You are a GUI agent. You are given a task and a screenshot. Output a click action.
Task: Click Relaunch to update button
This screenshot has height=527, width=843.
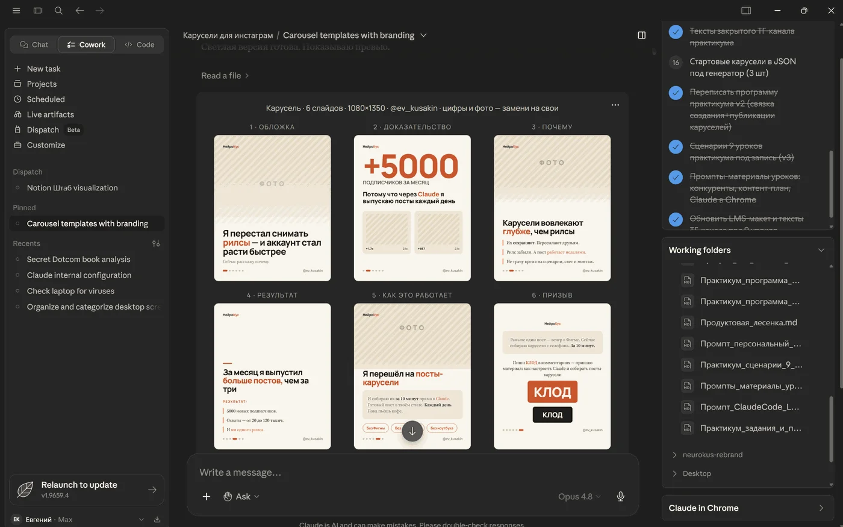coord(87,490)
